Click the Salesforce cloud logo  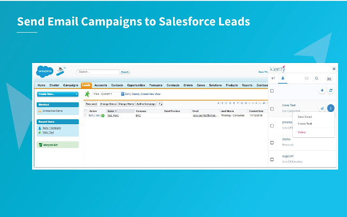[44, 71]
